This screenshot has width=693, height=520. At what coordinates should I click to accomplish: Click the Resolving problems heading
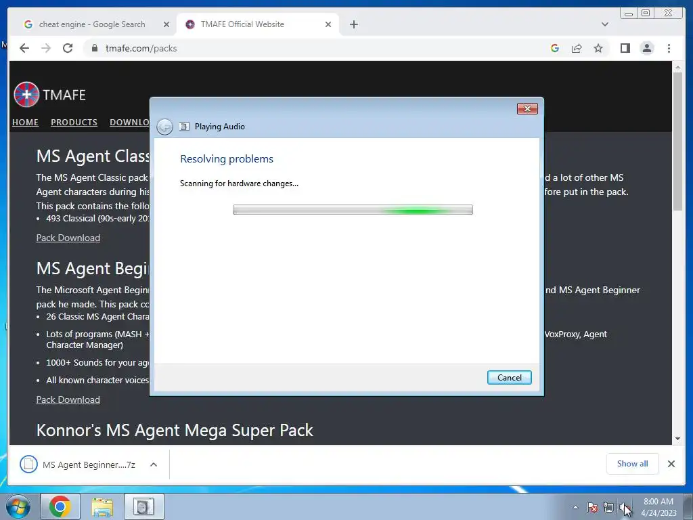(227, 158)
